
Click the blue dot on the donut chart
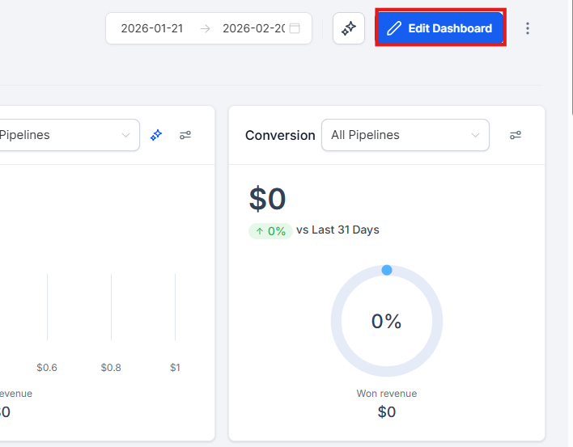point(387,270)
